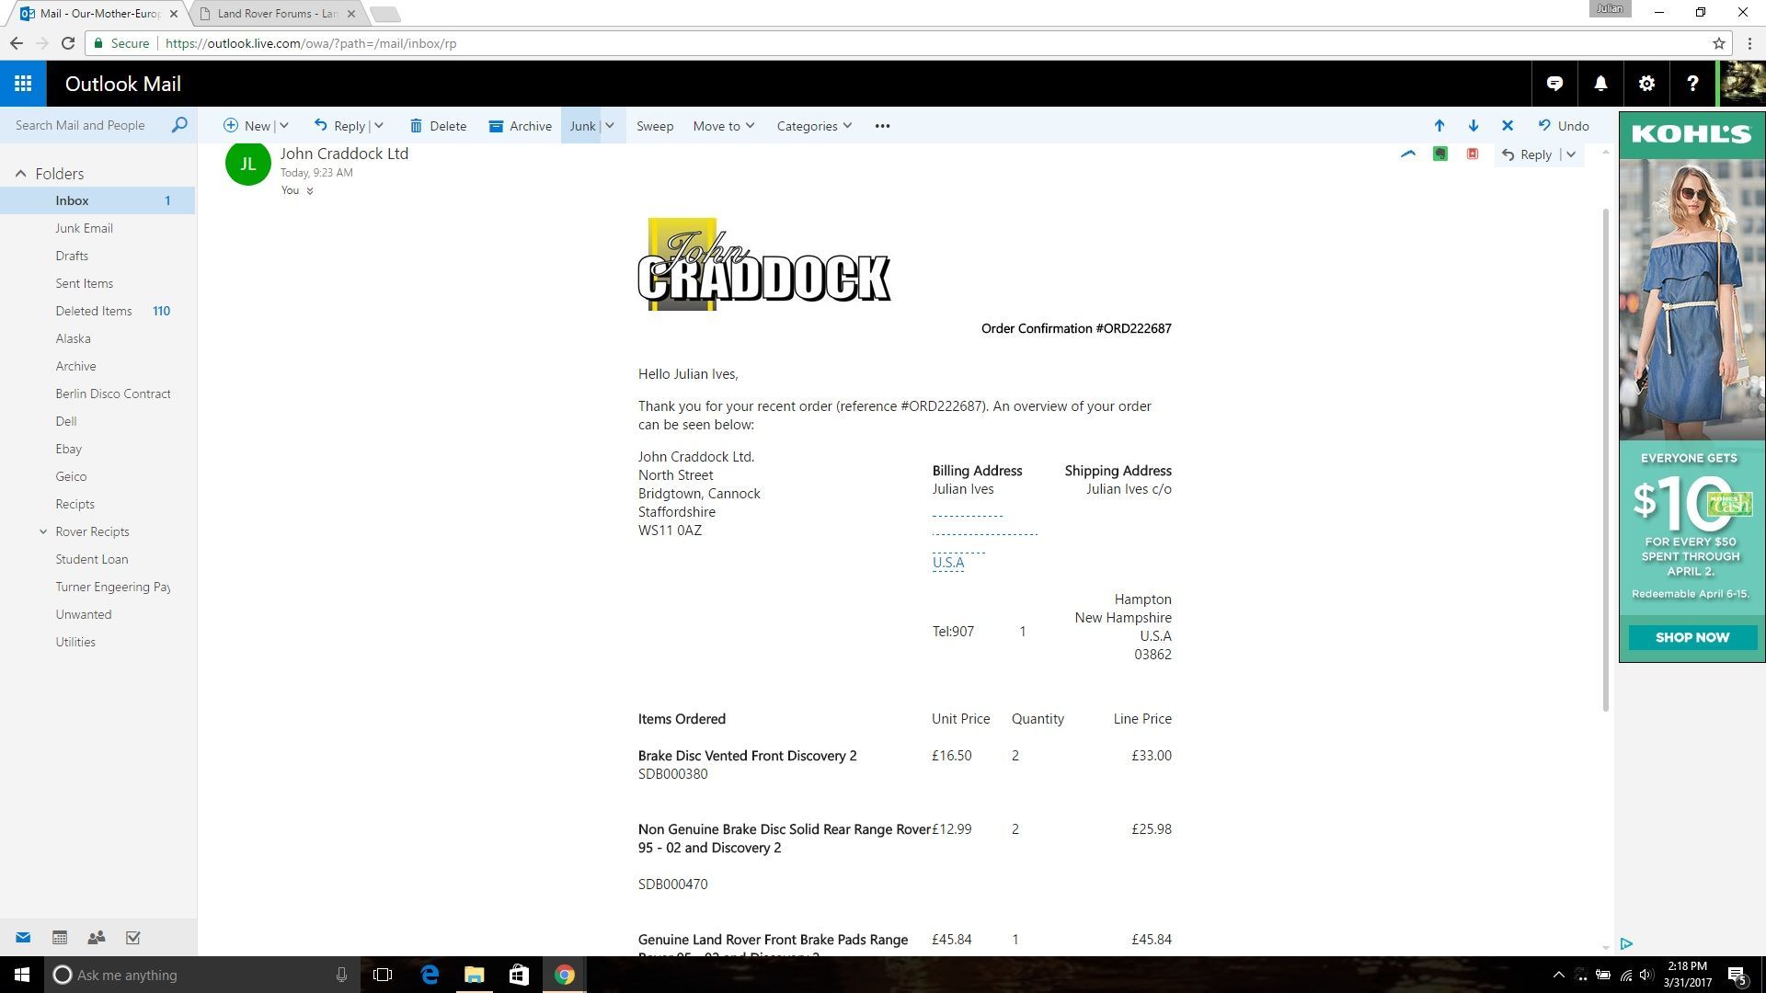
Task: Click the Skype chat icon in header
Action: tap(1554, 84)
